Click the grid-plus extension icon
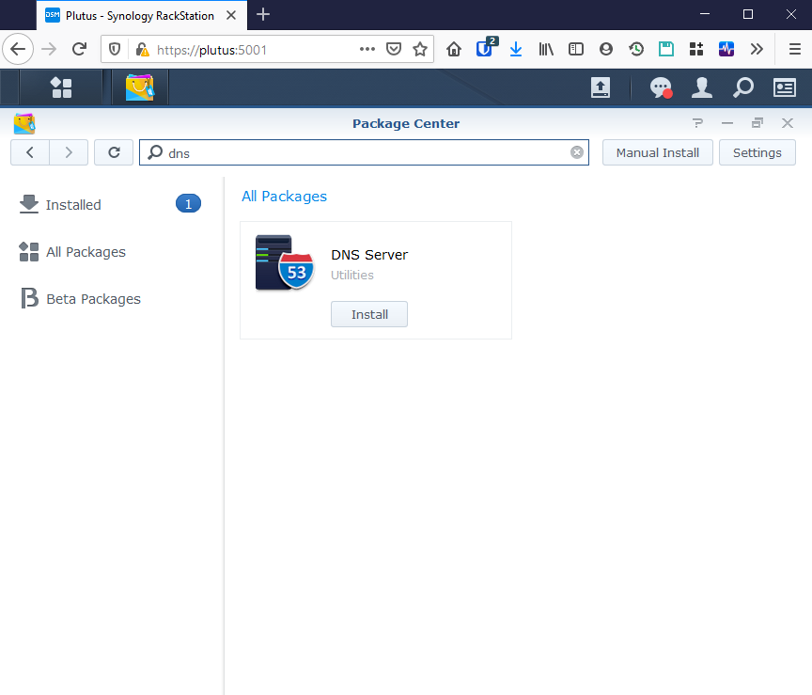This screenshot has height=695, width=812. (696, 49)
